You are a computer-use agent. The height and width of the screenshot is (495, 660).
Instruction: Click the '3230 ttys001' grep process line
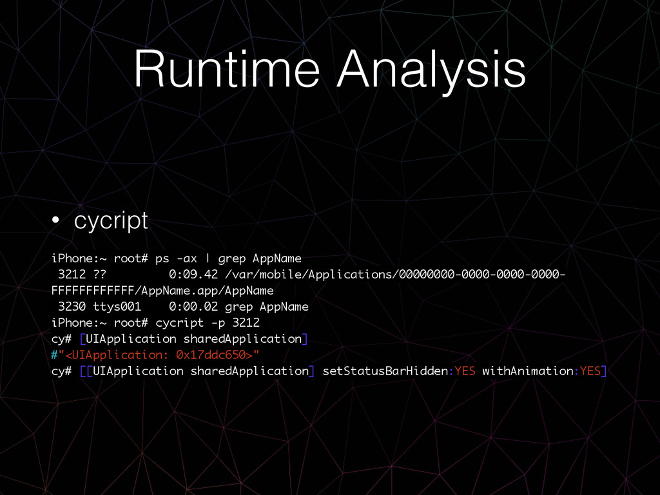click(183, 306)
